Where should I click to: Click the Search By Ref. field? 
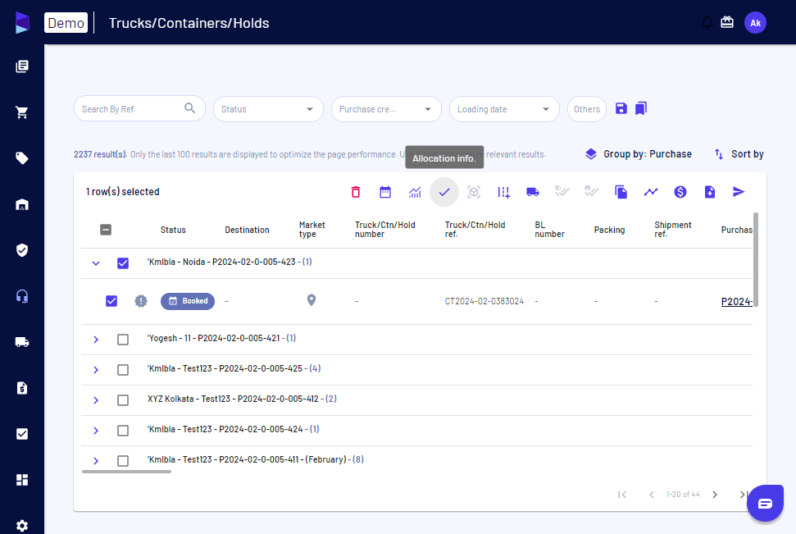[x=139, y=109]
